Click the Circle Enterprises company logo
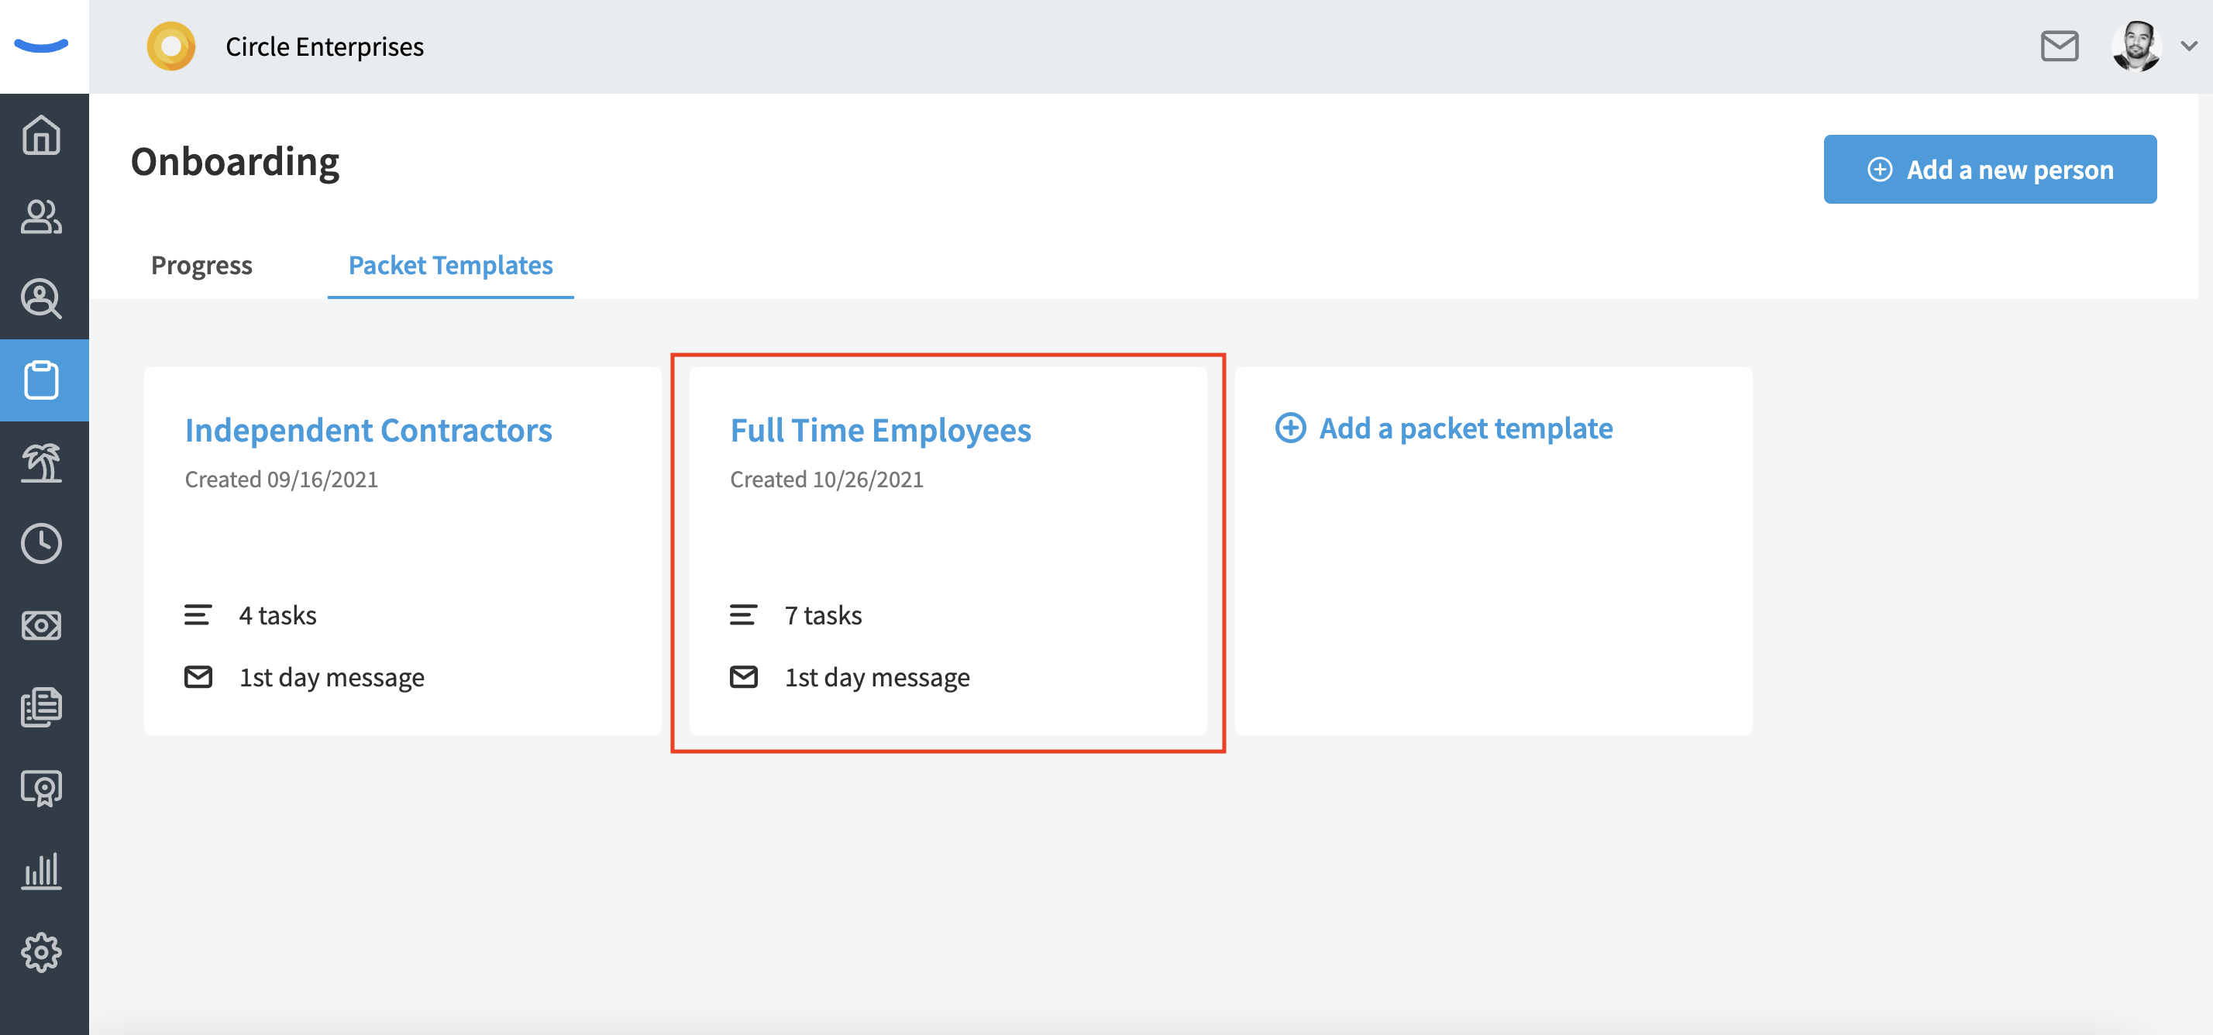The image size is (2213, 1035). click(x=171, y=46)
